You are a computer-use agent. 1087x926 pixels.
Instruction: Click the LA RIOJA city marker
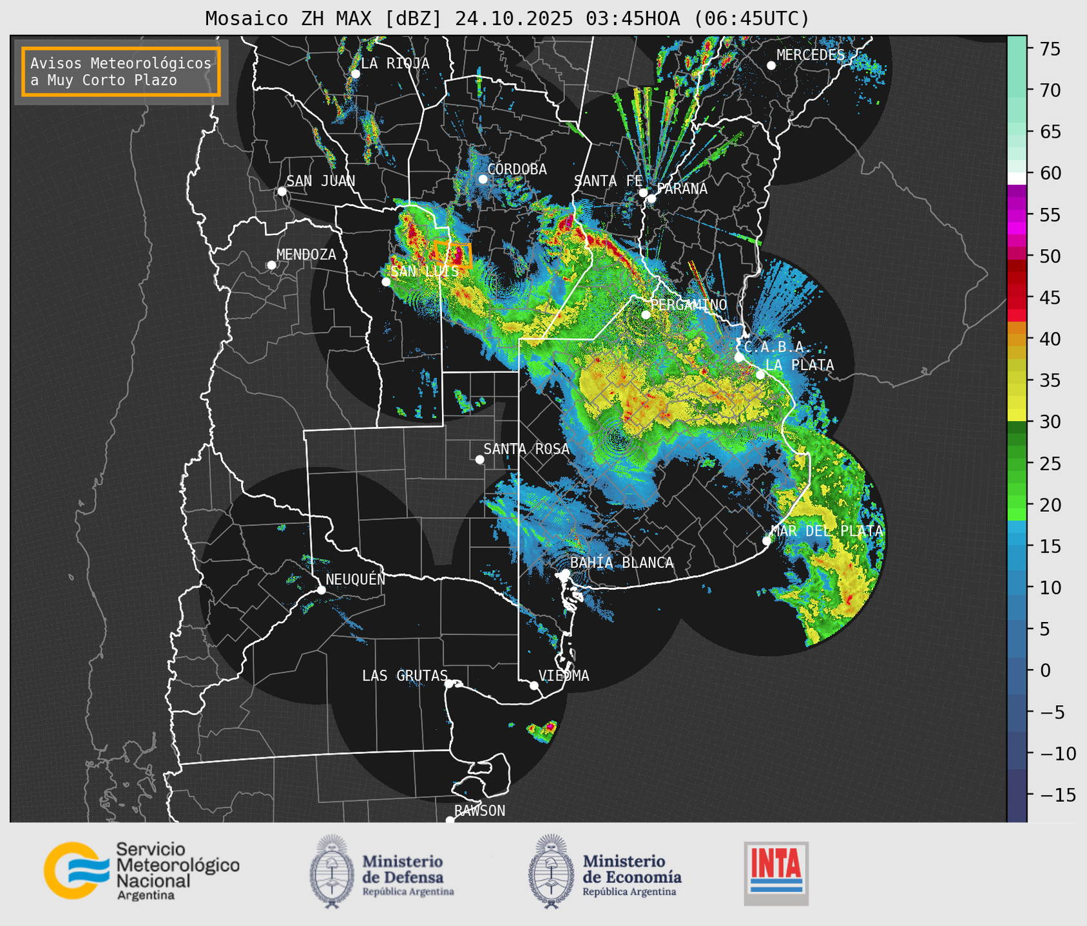355,73
